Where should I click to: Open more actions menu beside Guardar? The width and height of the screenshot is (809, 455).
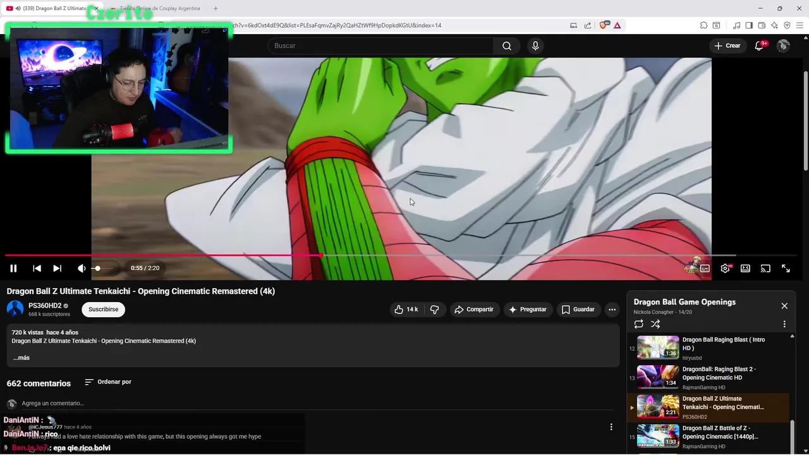point(612,310)
